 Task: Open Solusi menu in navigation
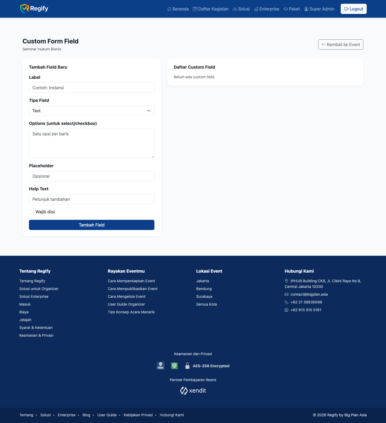point(241,9)
